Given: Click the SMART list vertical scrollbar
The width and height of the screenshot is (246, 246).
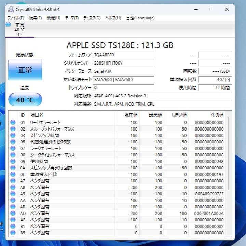Looking at the screenshot, I should pos(229,154).
